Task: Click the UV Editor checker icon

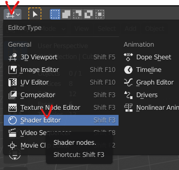Action: (13, 82)
